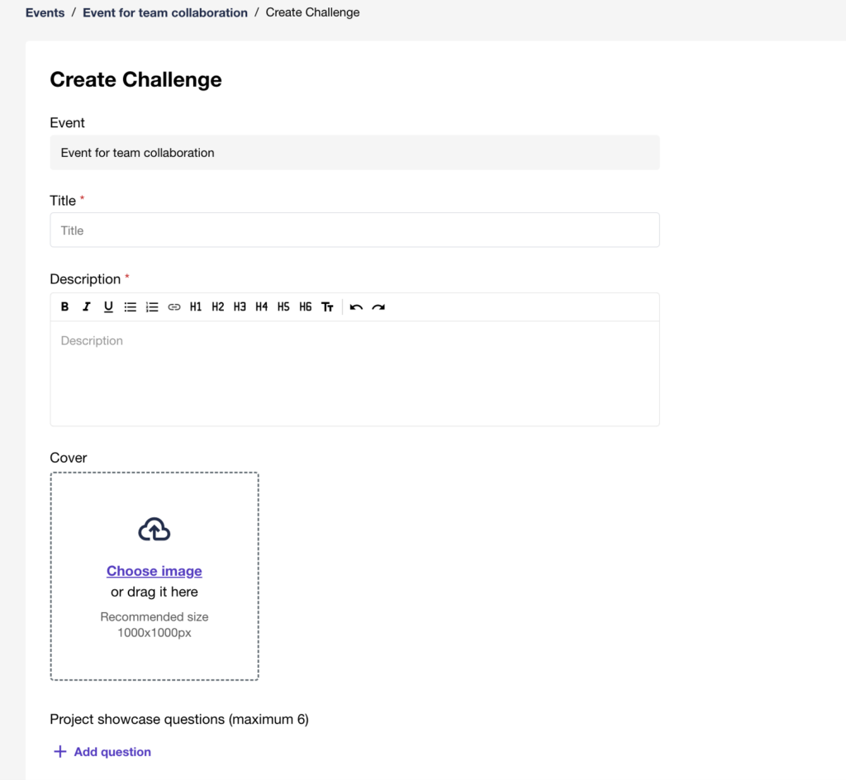
Task: Apply H6 heading style
Action: click(x=306, y=307)
